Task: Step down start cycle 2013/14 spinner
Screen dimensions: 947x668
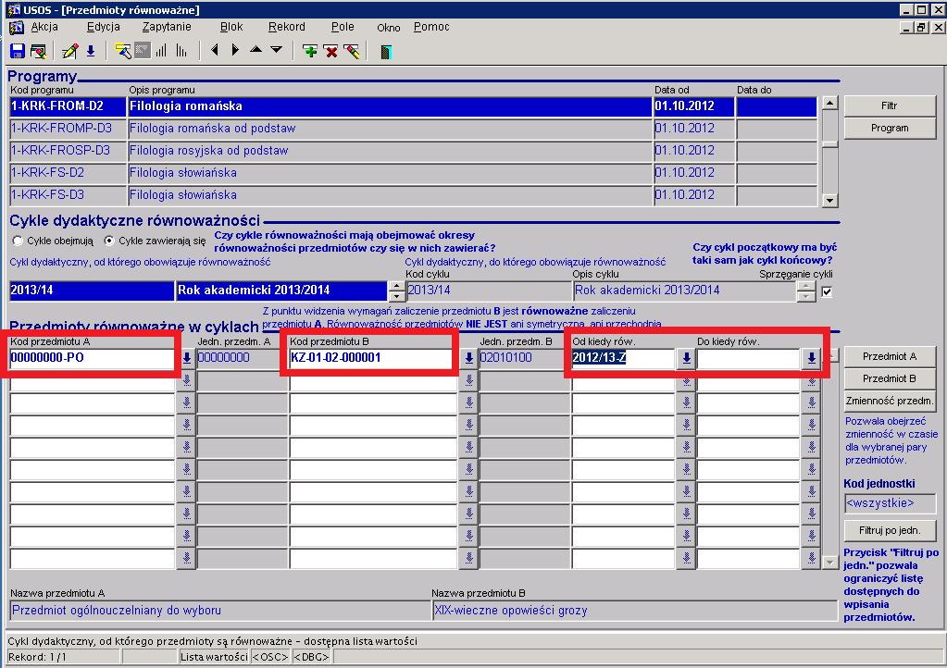Action: (x=396, y=296)
